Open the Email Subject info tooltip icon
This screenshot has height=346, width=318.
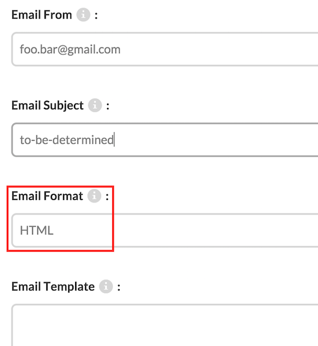click(x=95, y=105)
